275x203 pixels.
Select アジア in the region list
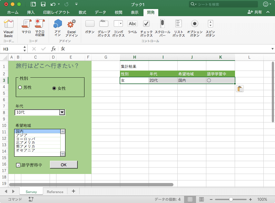[37, 135]
